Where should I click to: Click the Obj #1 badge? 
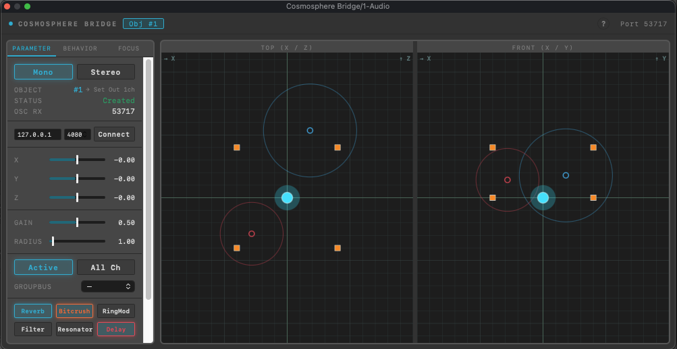(x=143, y=24)
